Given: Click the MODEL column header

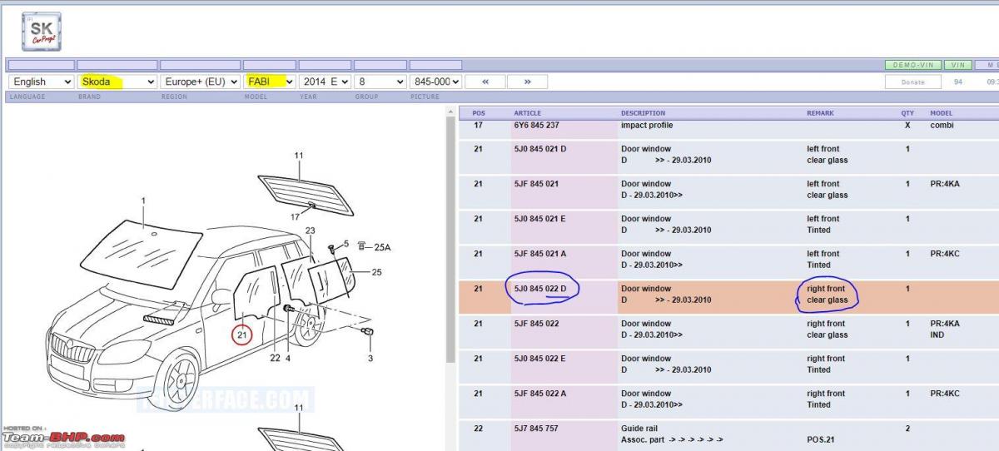Looking at the screenshot, I should [x=942, y=113].
